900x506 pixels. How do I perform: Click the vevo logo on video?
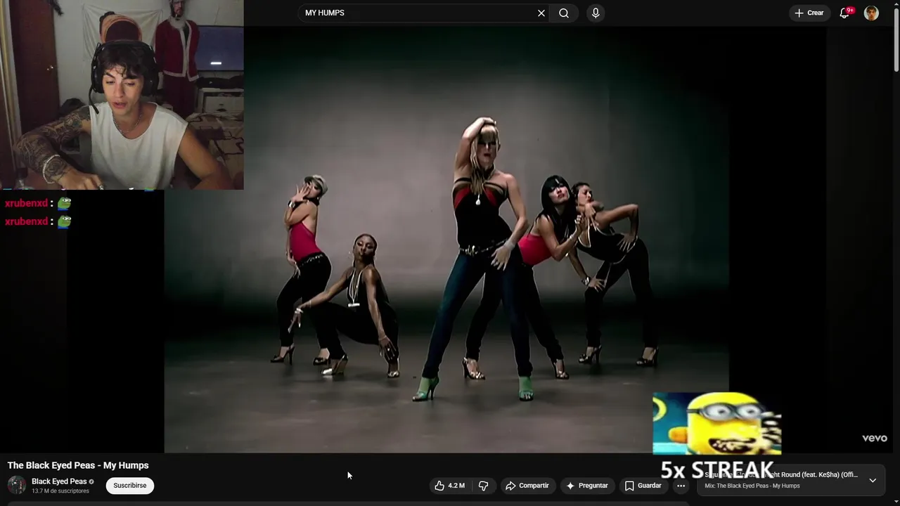(x=875, y=439)
